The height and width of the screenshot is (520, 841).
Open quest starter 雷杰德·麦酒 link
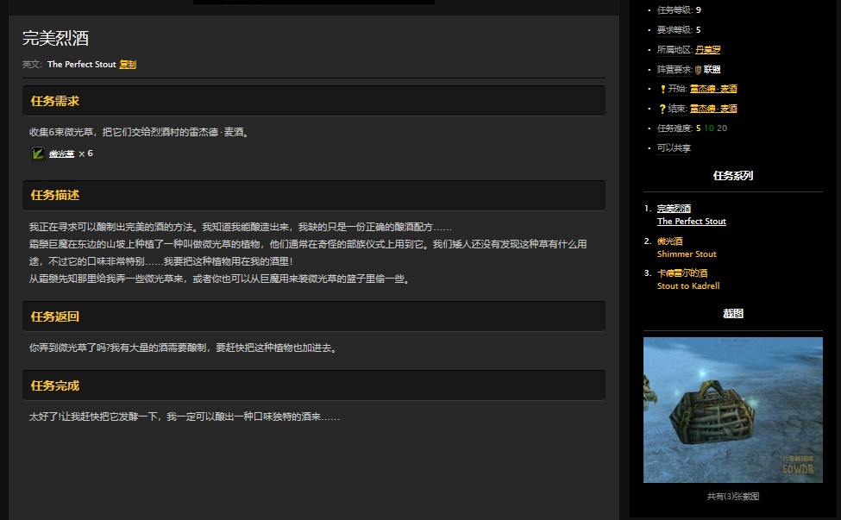tap(713, 89)
